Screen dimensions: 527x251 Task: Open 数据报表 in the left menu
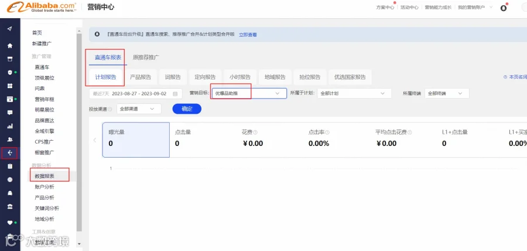click(x=45, y=176)
